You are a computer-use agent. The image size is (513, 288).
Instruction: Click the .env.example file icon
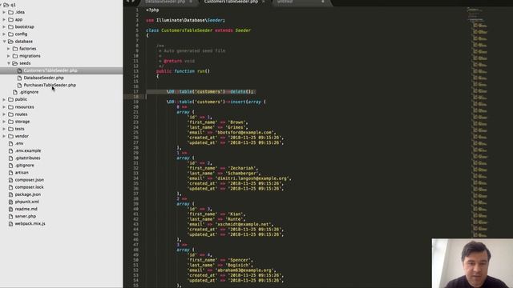click(x=10, y=151)
